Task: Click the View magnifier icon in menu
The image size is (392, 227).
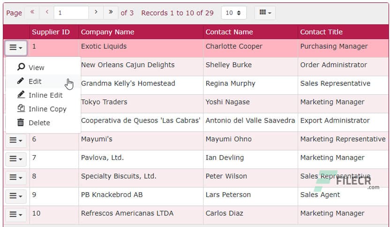Action: 21,68
